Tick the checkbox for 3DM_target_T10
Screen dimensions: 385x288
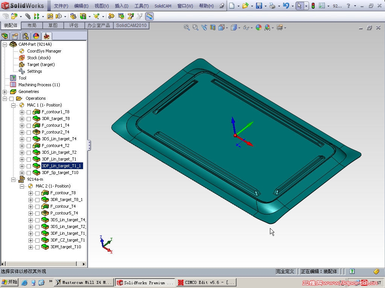click(x=37, y=247)
